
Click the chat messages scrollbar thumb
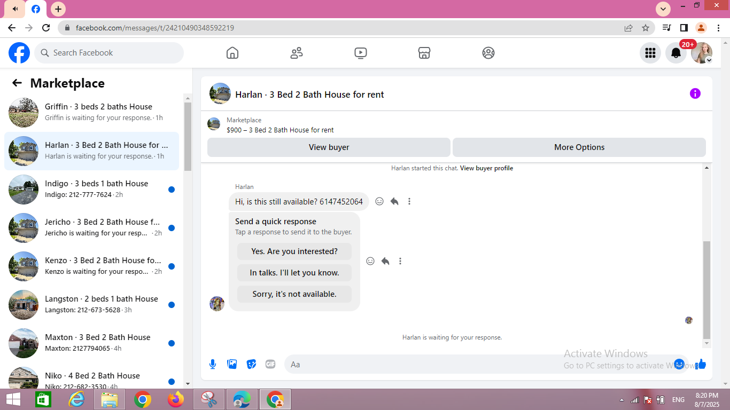click(707, 289)
